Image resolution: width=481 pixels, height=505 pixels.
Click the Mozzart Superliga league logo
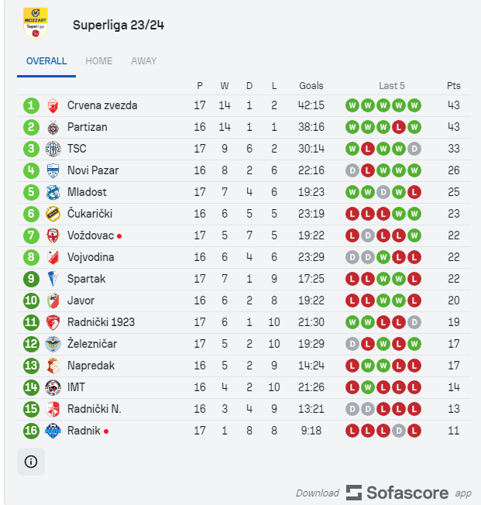point(35,23)
